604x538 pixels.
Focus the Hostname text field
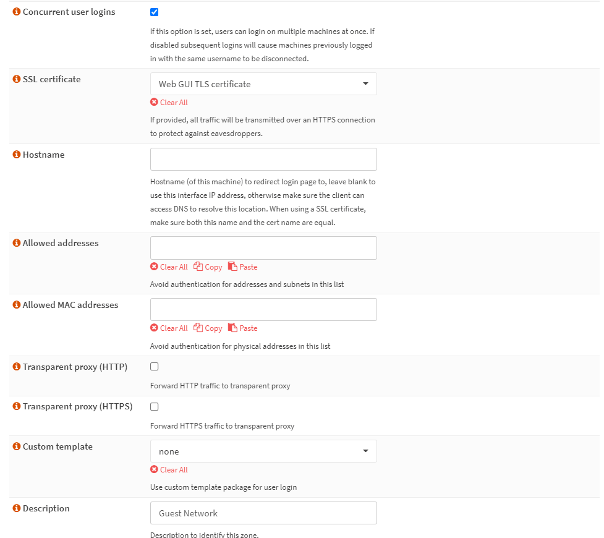tap(263, 159)
